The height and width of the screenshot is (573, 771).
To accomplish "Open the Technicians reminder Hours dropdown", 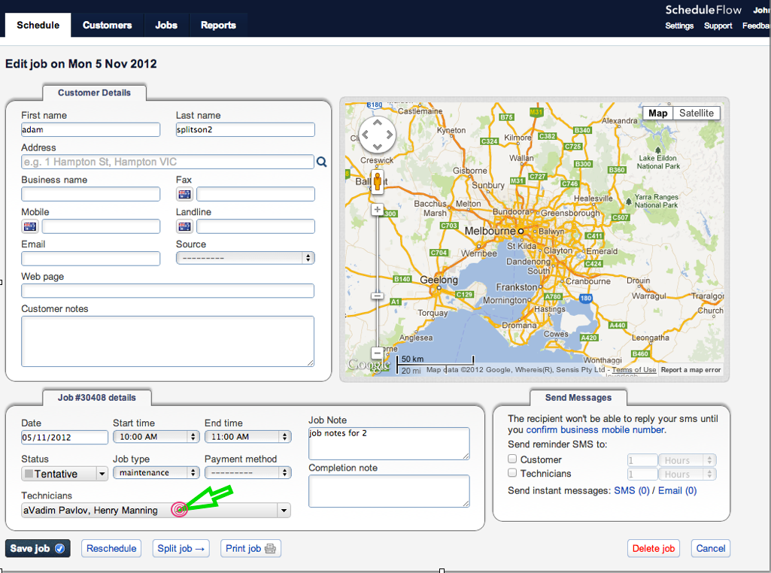I will pyautogui.click(x=688, y=474).
